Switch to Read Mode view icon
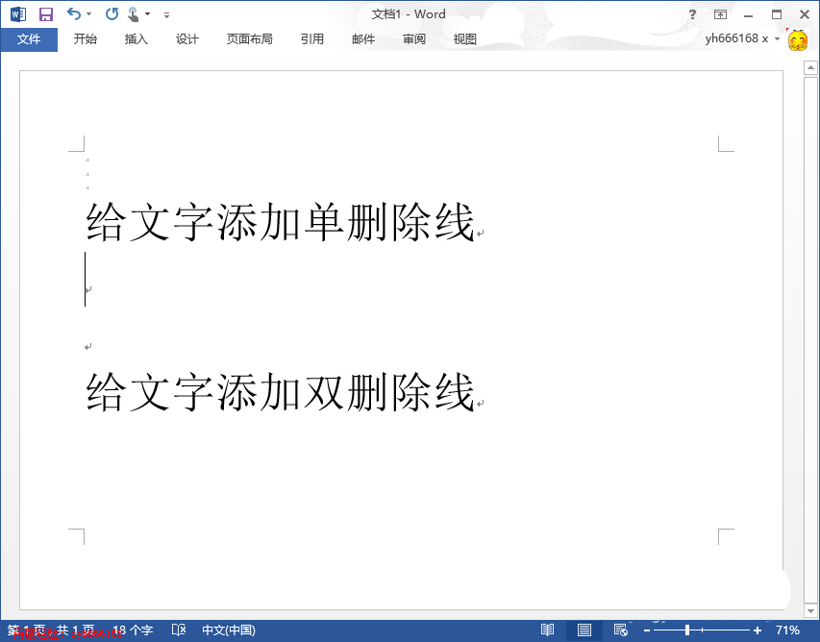The image size is (820, 642). (x=547, y=630)
